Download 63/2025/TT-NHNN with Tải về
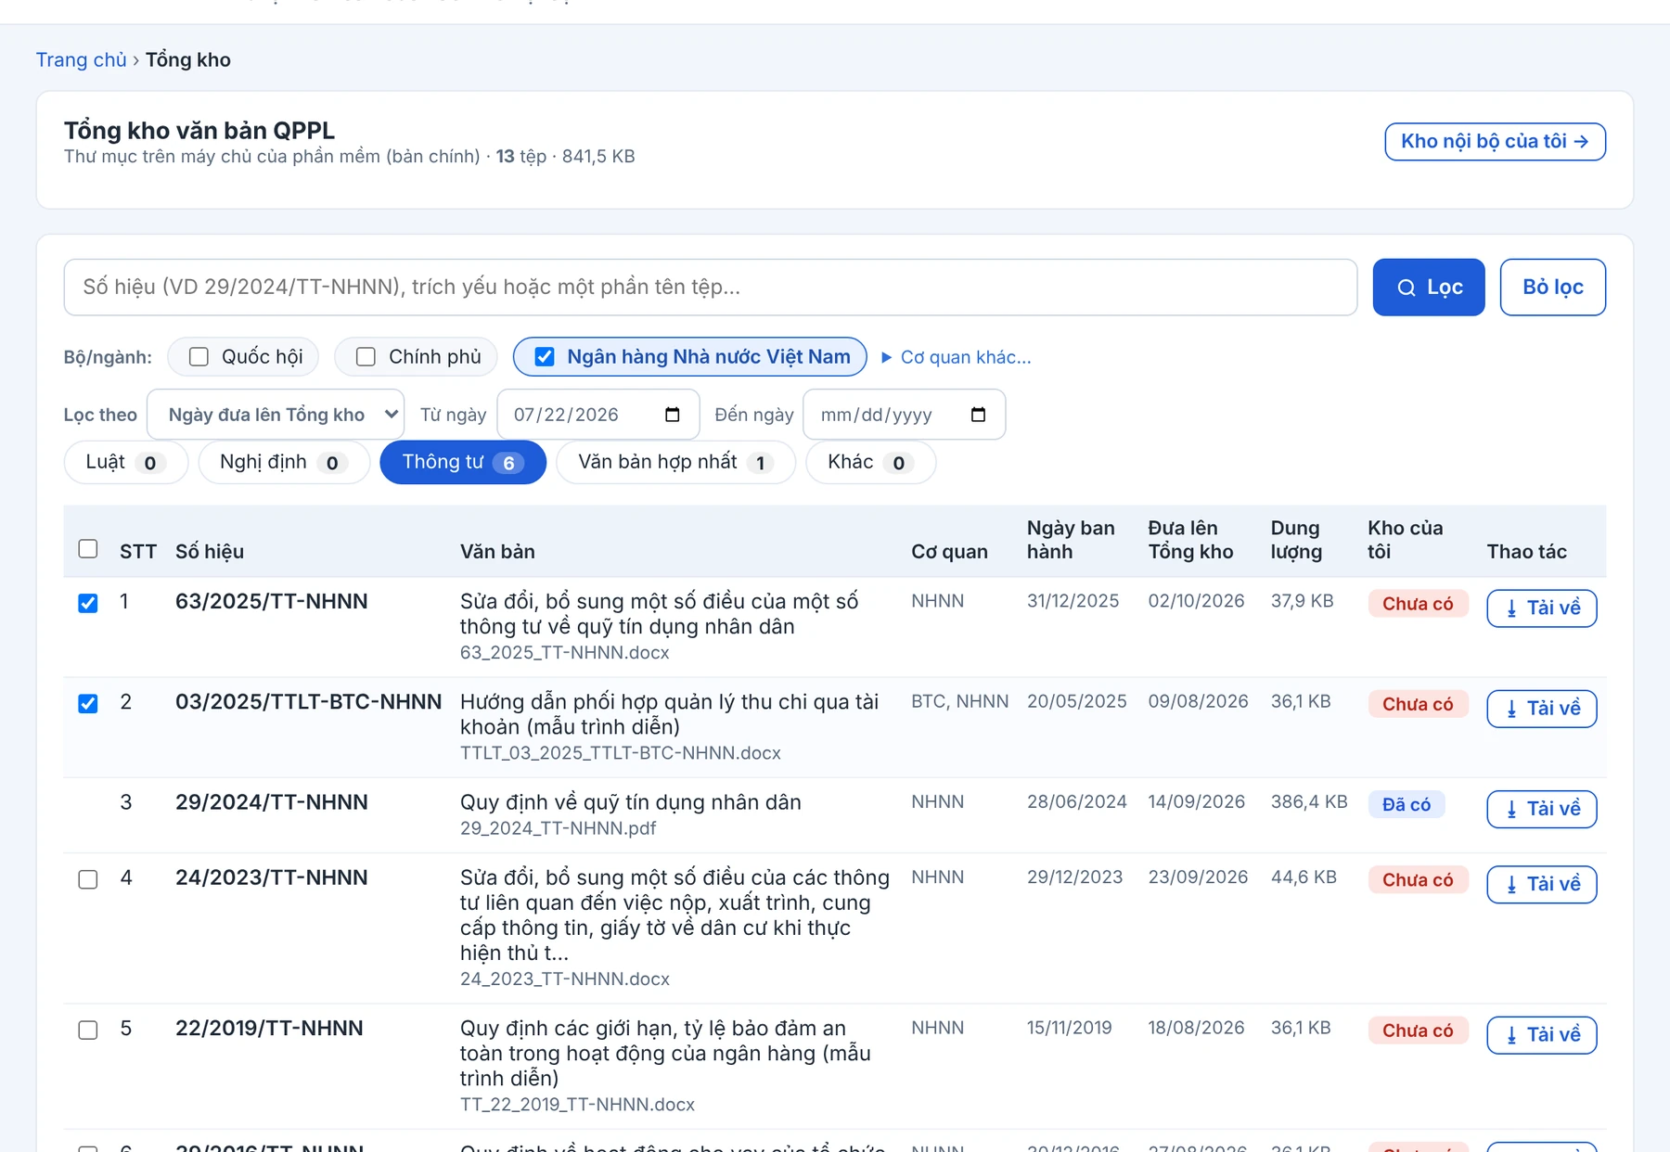The height and width of the screenshot is (1152, 1670). click(x=1542, y=608)
